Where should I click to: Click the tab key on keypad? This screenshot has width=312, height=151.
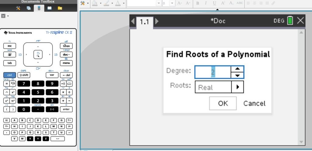pos(9,63)
